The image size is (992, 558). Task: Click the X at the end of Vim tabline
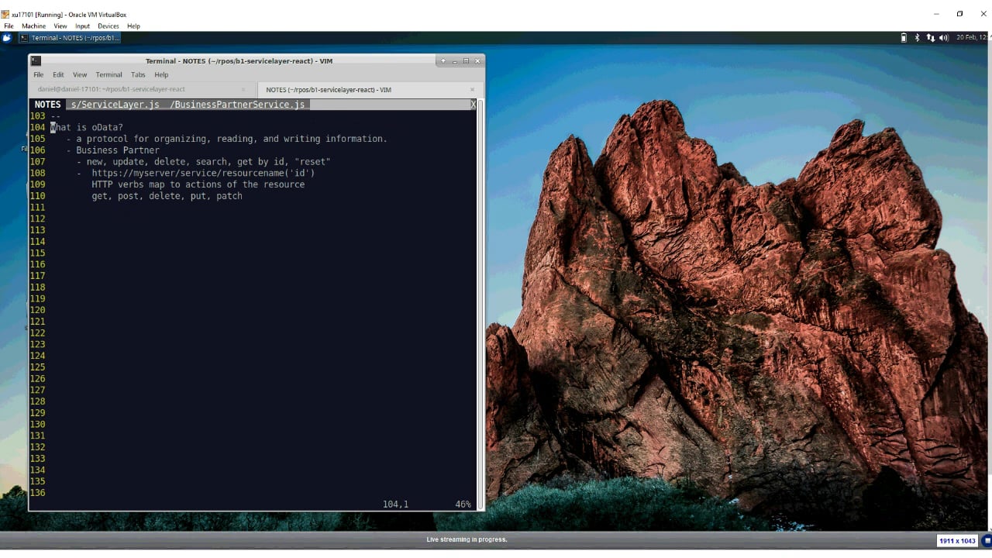pos(473,105)
